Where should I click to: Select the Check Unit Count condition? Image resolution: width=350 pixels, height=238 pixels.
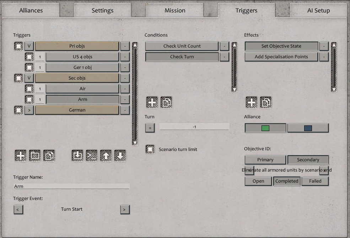point(182,46)
